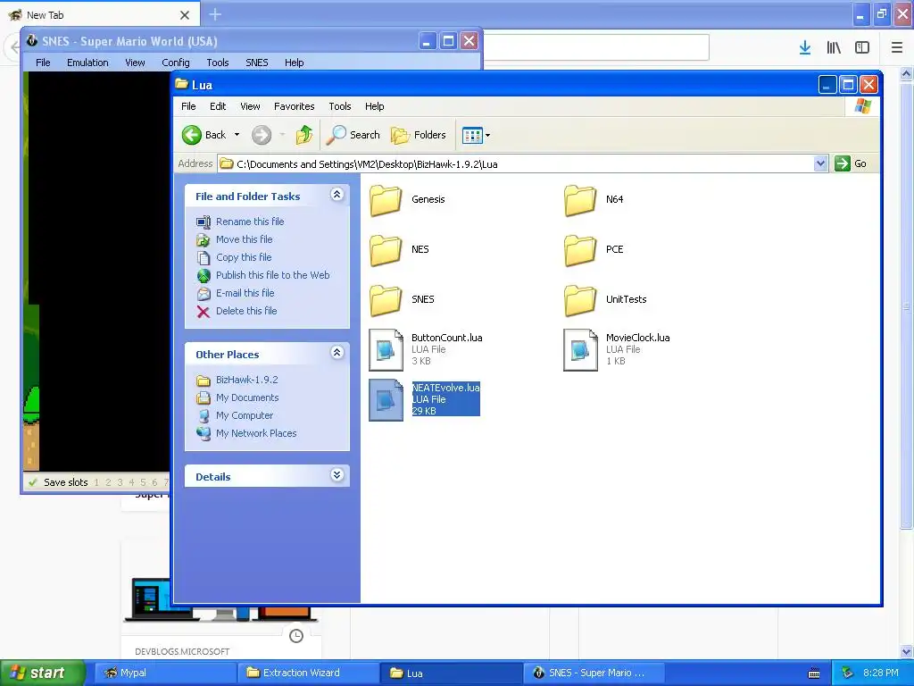Toggle the Folders pane button
The width and height of the screenshot is (914, 686).
pos(419,135)
